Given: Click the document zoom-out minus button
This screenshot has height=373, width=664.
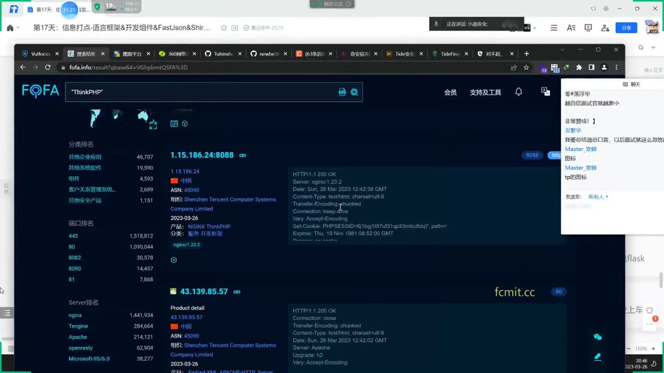Looking at the screenshot, I should pyautogui.click(x=628, y=349).
